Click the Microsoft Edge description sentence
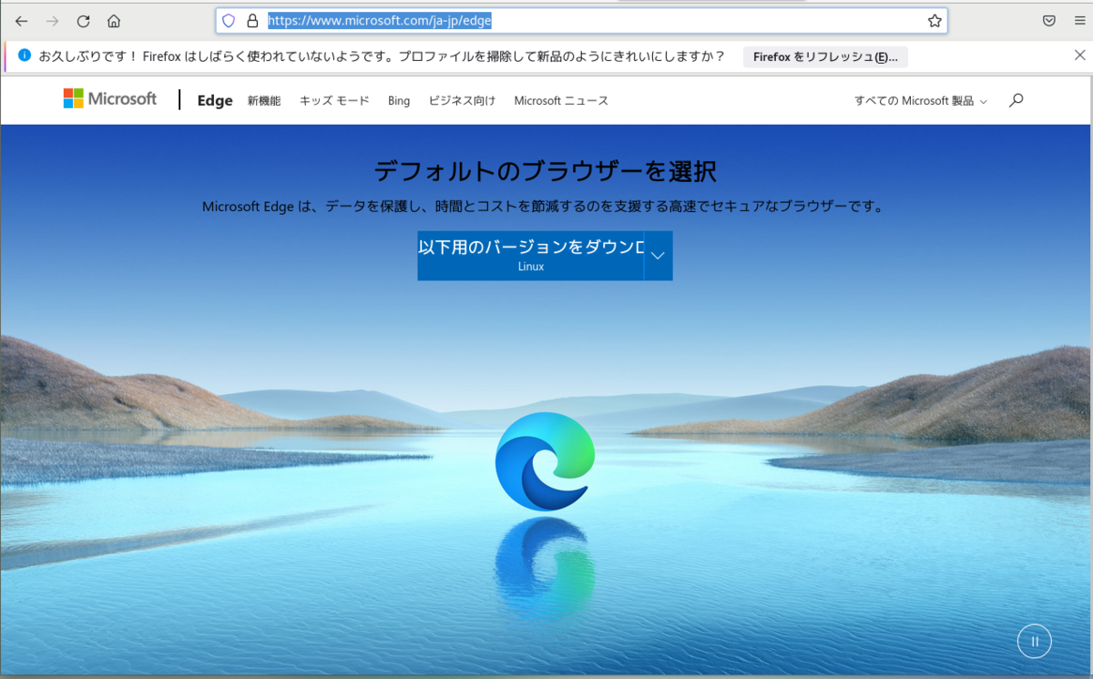 click(544, 207)
